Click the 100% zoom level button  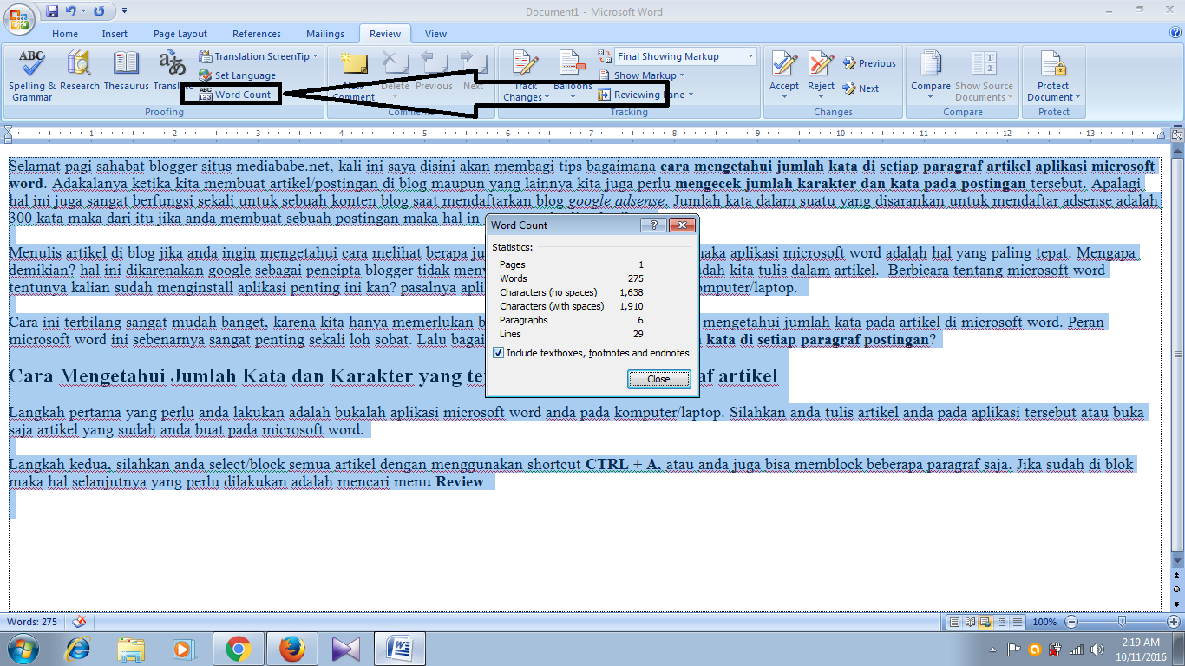1044,622
